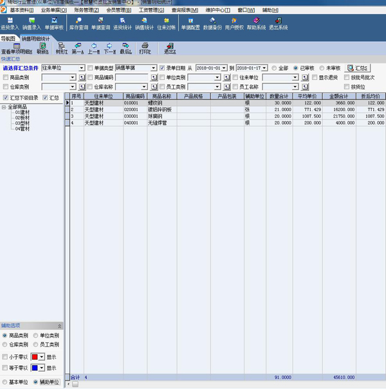Go to 下一条 next record icon
The height and width of the screenshot is (389, 386).
point(110,48)
